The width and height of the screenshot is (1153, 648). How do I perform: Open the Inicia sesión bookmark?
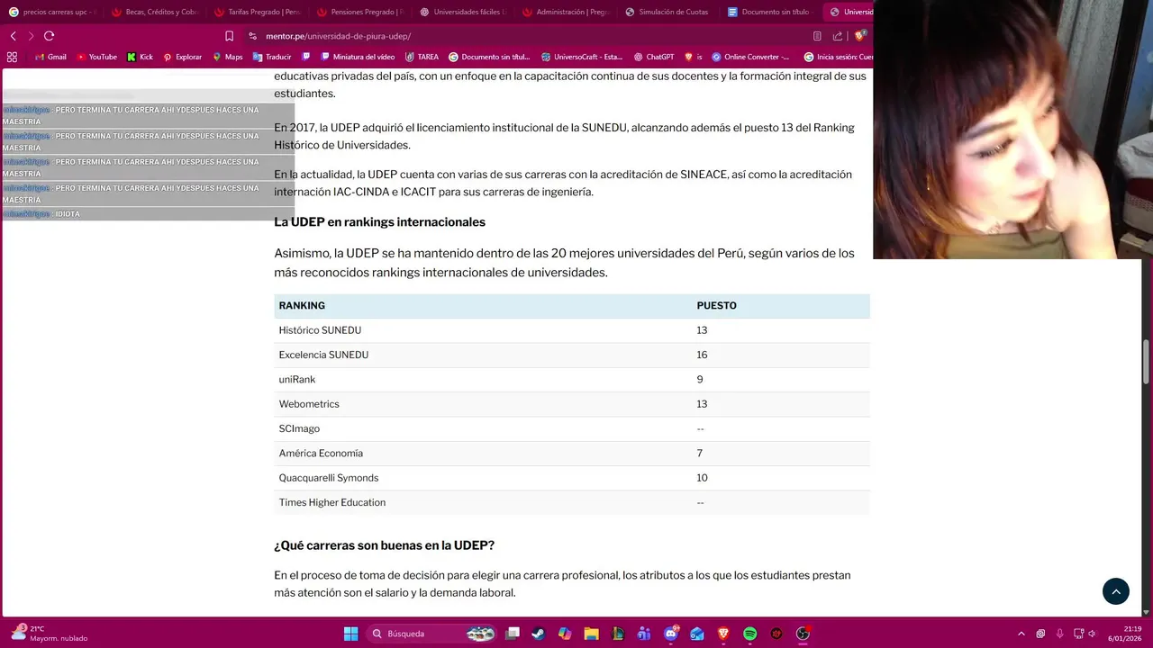[x=838, y=57]
